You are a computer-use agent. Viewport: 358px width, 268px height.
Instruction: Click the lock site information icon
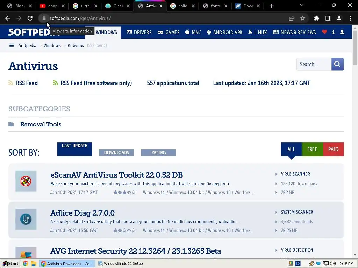tap(44, 18)
